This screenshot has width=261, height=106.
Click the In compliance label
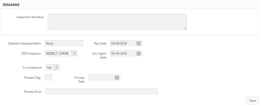32,68
